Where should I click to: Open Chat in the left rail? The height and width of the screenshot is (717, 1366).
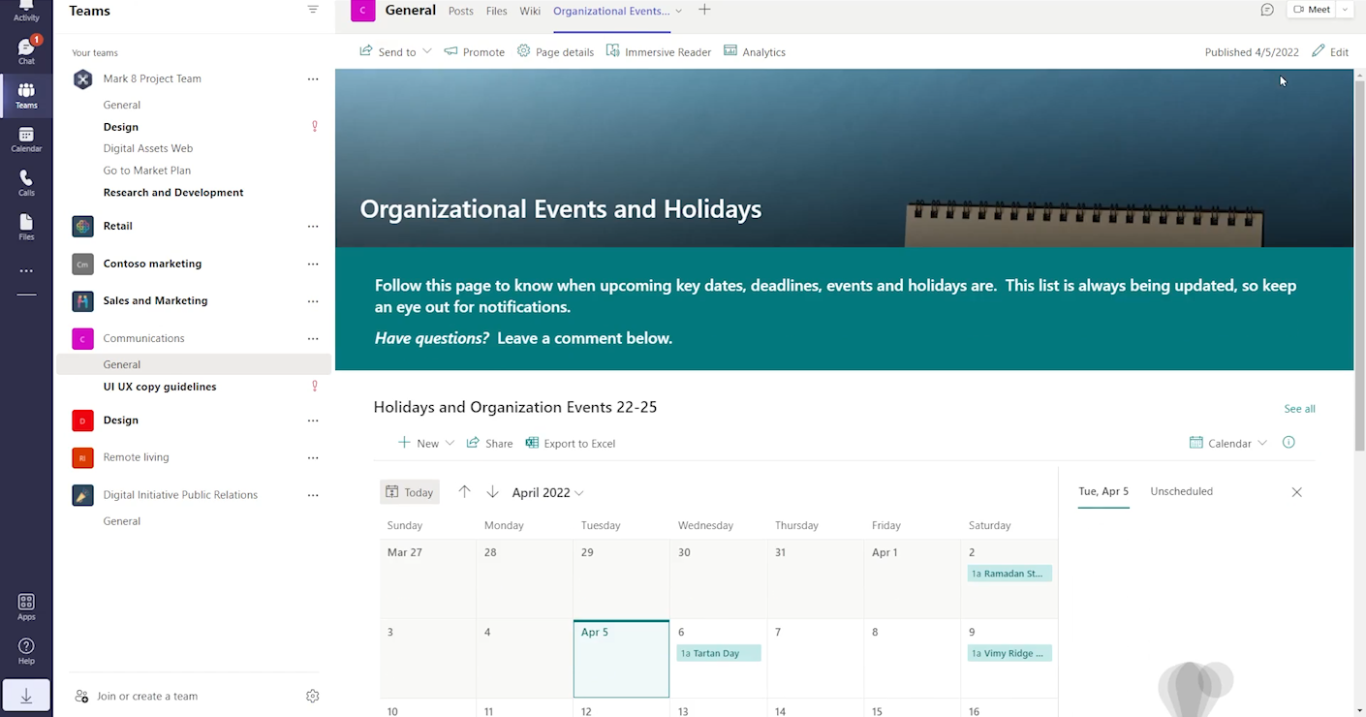coord(26,51)
